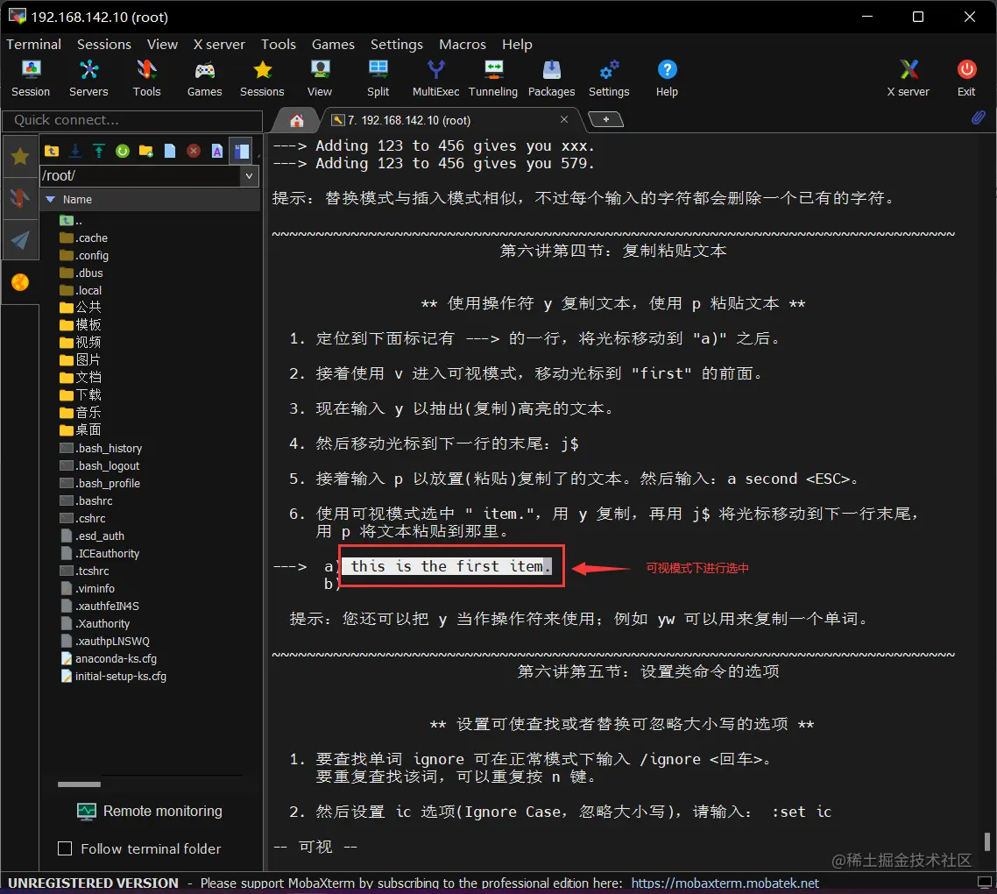Click the monitor icon in status bar corner

click(984, 882)
